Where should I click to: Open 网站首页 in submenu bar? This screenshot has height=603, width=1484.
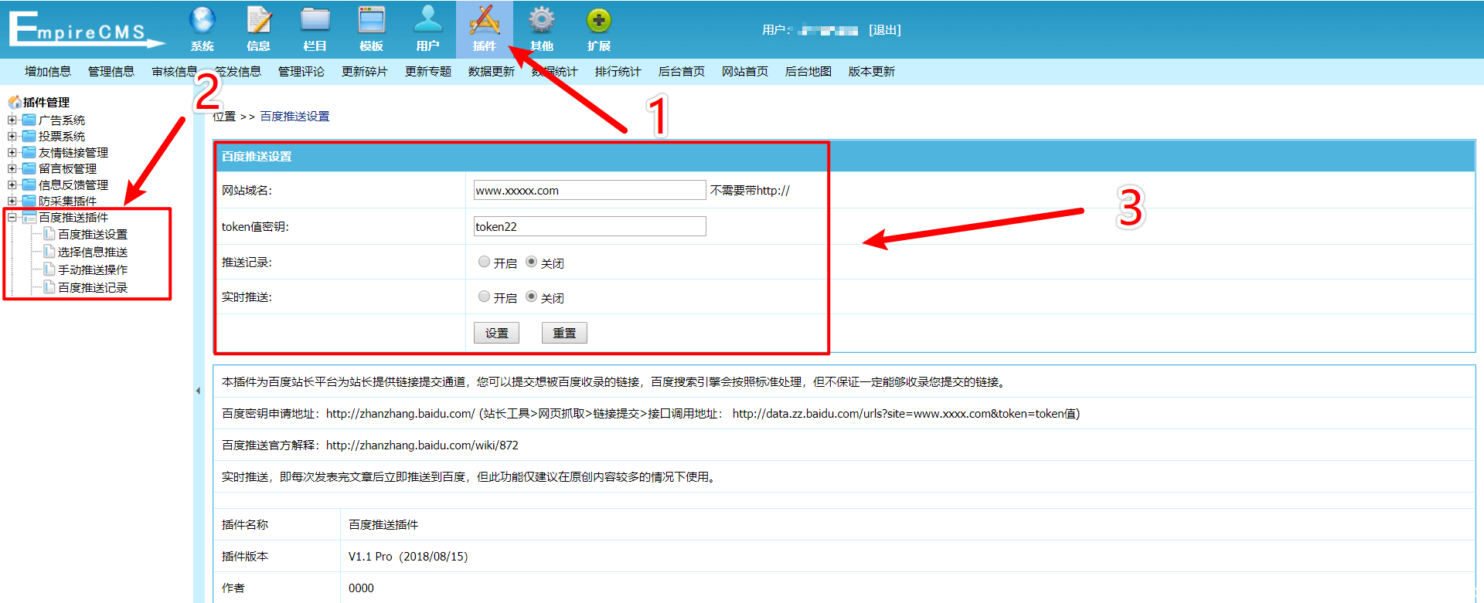(745, 72)
